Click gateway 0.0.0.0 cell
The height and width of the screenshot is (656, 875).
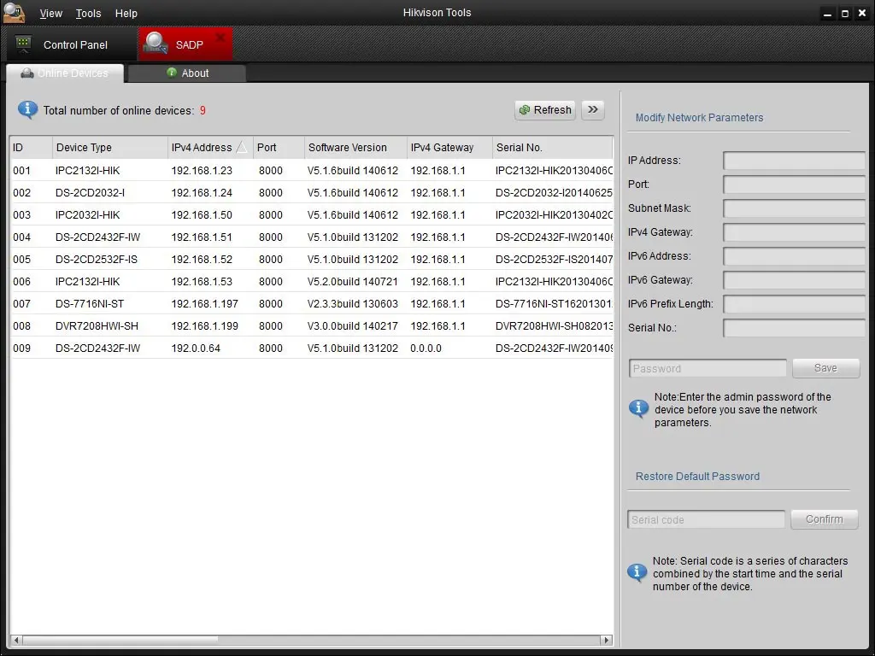(426, 348)
